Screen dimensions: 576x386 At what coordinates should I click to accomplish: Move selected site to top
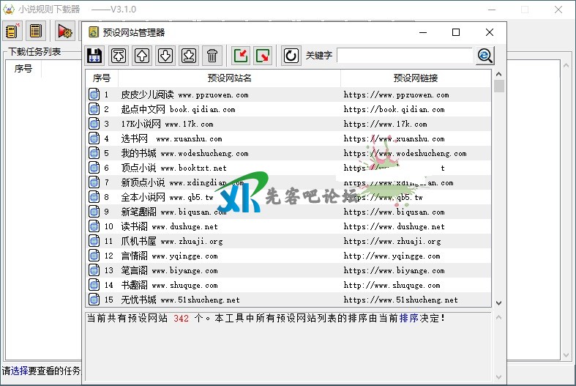pos(119,56)
